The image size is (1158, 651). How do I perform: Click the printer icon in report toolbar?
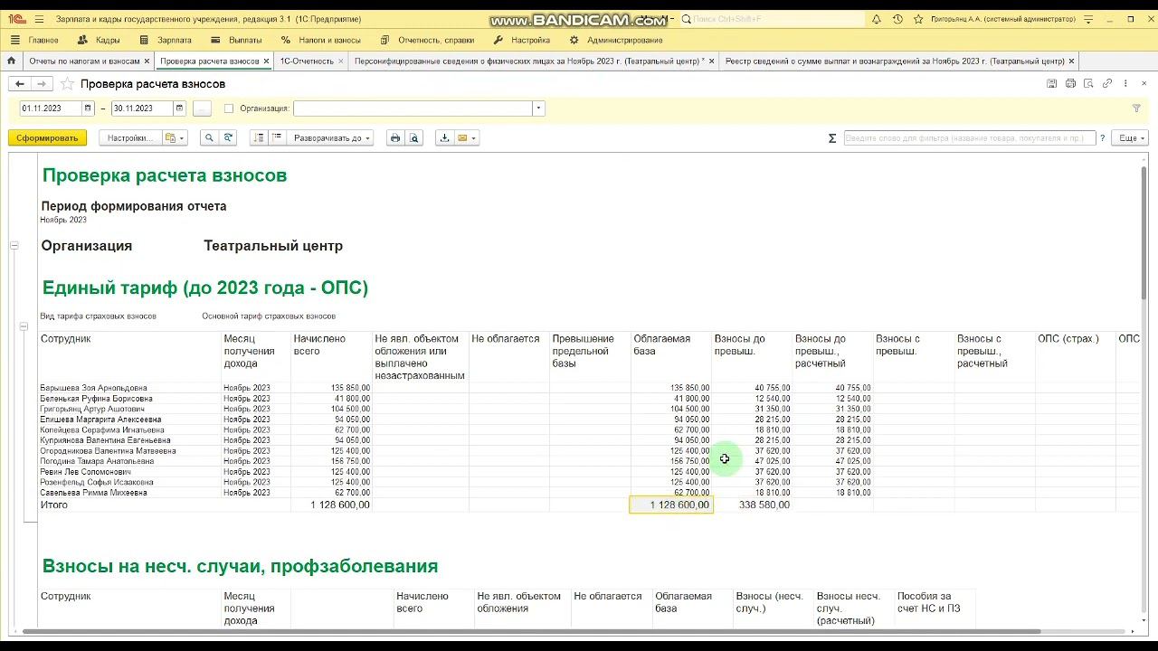(394, 138)
